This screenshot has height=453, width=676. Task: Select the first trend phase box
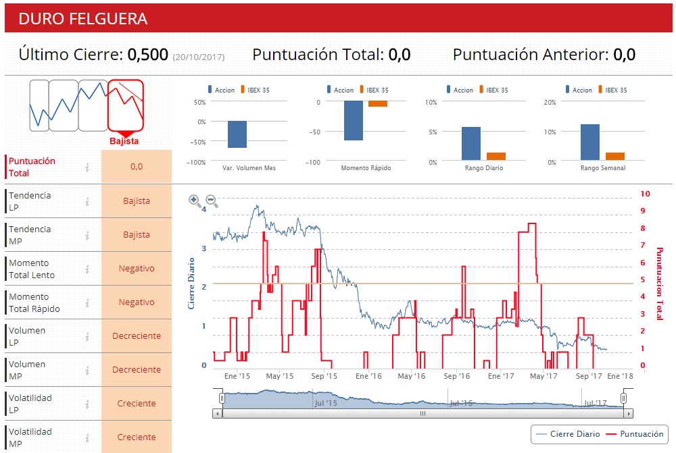click(x=39, y=105)
